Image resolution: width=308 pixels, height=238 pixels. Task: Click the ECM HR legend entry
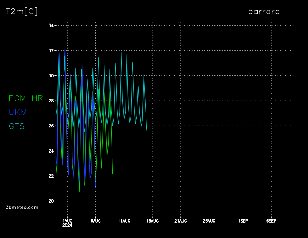pos(26,98)
